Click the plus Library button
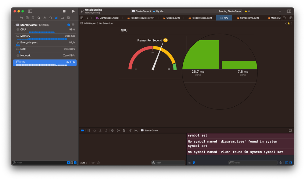 (x=280, y=11)
